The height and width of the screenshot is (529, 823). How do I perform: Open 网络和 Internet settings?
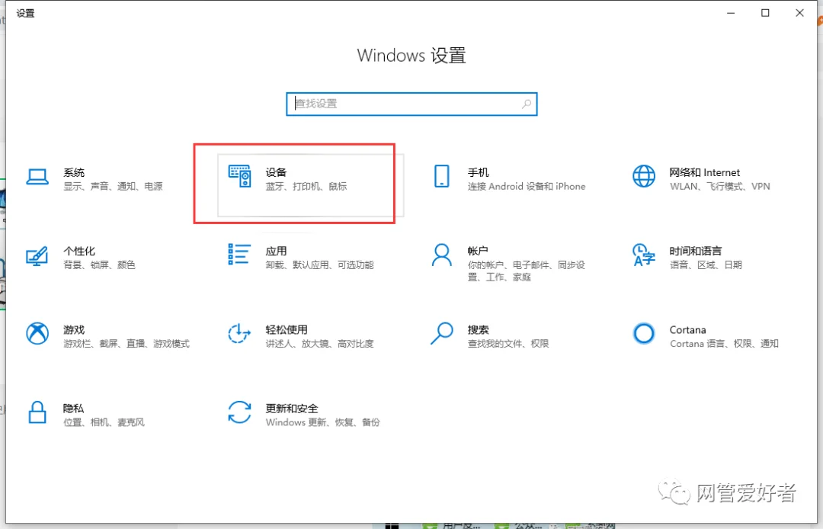(x=704, y=178)
